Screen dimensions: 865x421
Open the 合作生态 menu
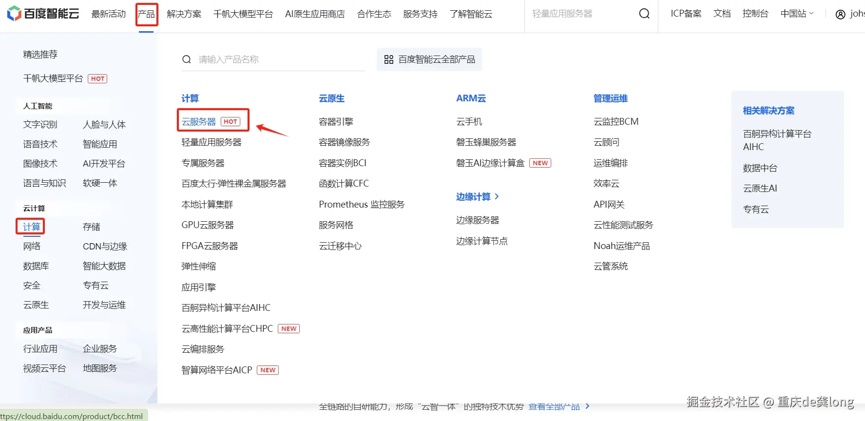point(374,14)
